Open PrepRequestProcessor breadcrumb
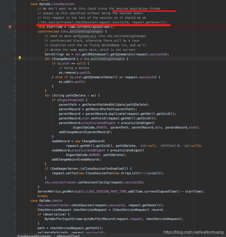 coord(34,236)
